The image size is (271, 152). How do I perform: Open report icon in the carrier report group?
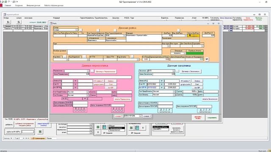click(x=137, y=128)
